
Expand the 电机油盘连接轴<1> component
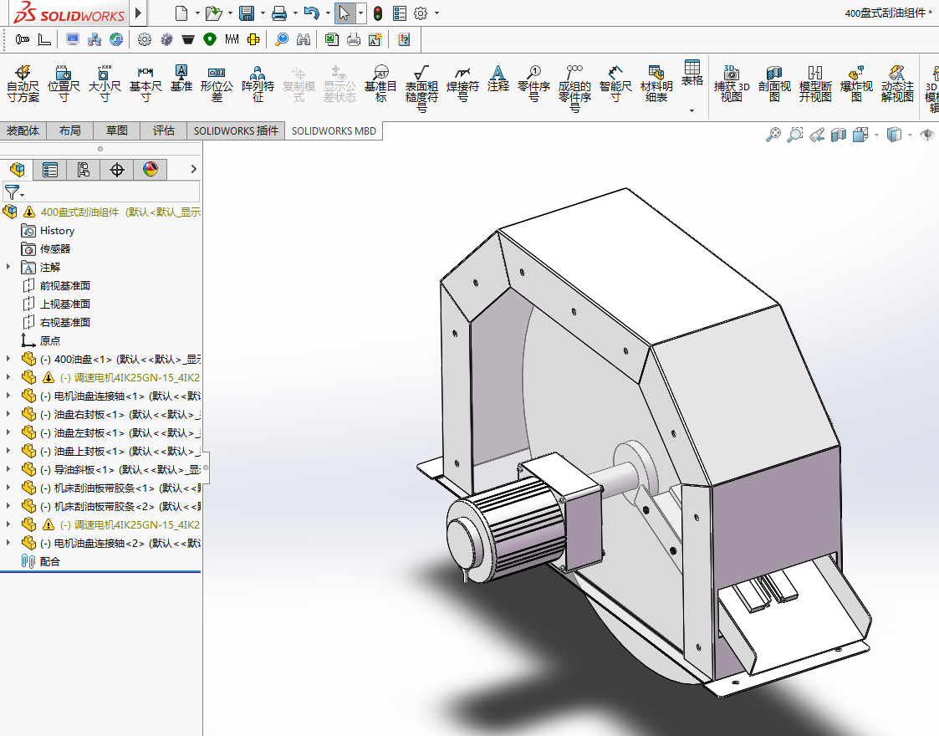pyautogui.click(x=8, y=396)
